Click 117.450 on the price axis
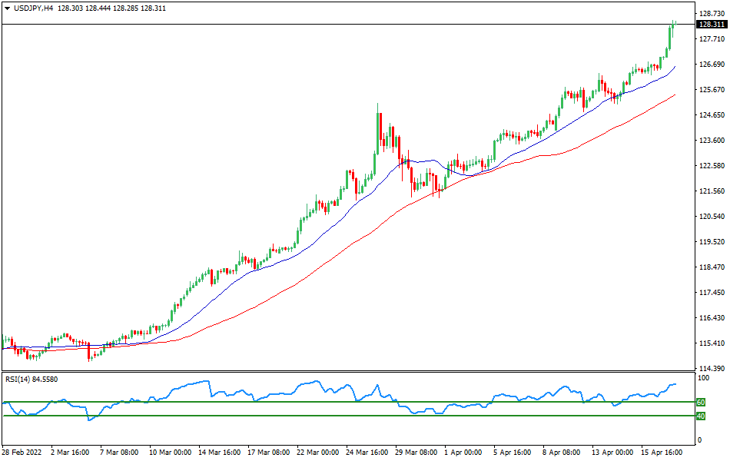This screenshot has height=461, width=730. 711,293
